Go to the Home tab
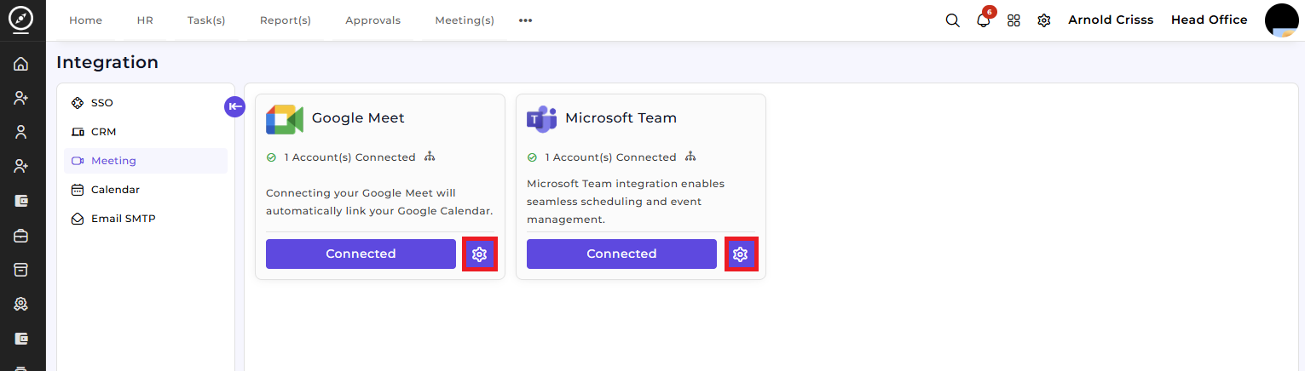This screenshot has width=1305, height=371. 85,20
